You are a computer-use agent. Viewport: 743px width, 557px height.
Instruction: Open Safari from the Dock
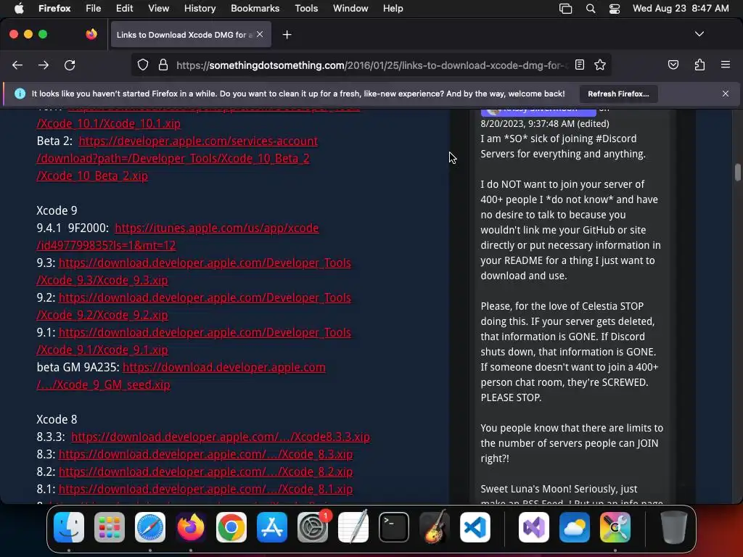tap(149, 527)
